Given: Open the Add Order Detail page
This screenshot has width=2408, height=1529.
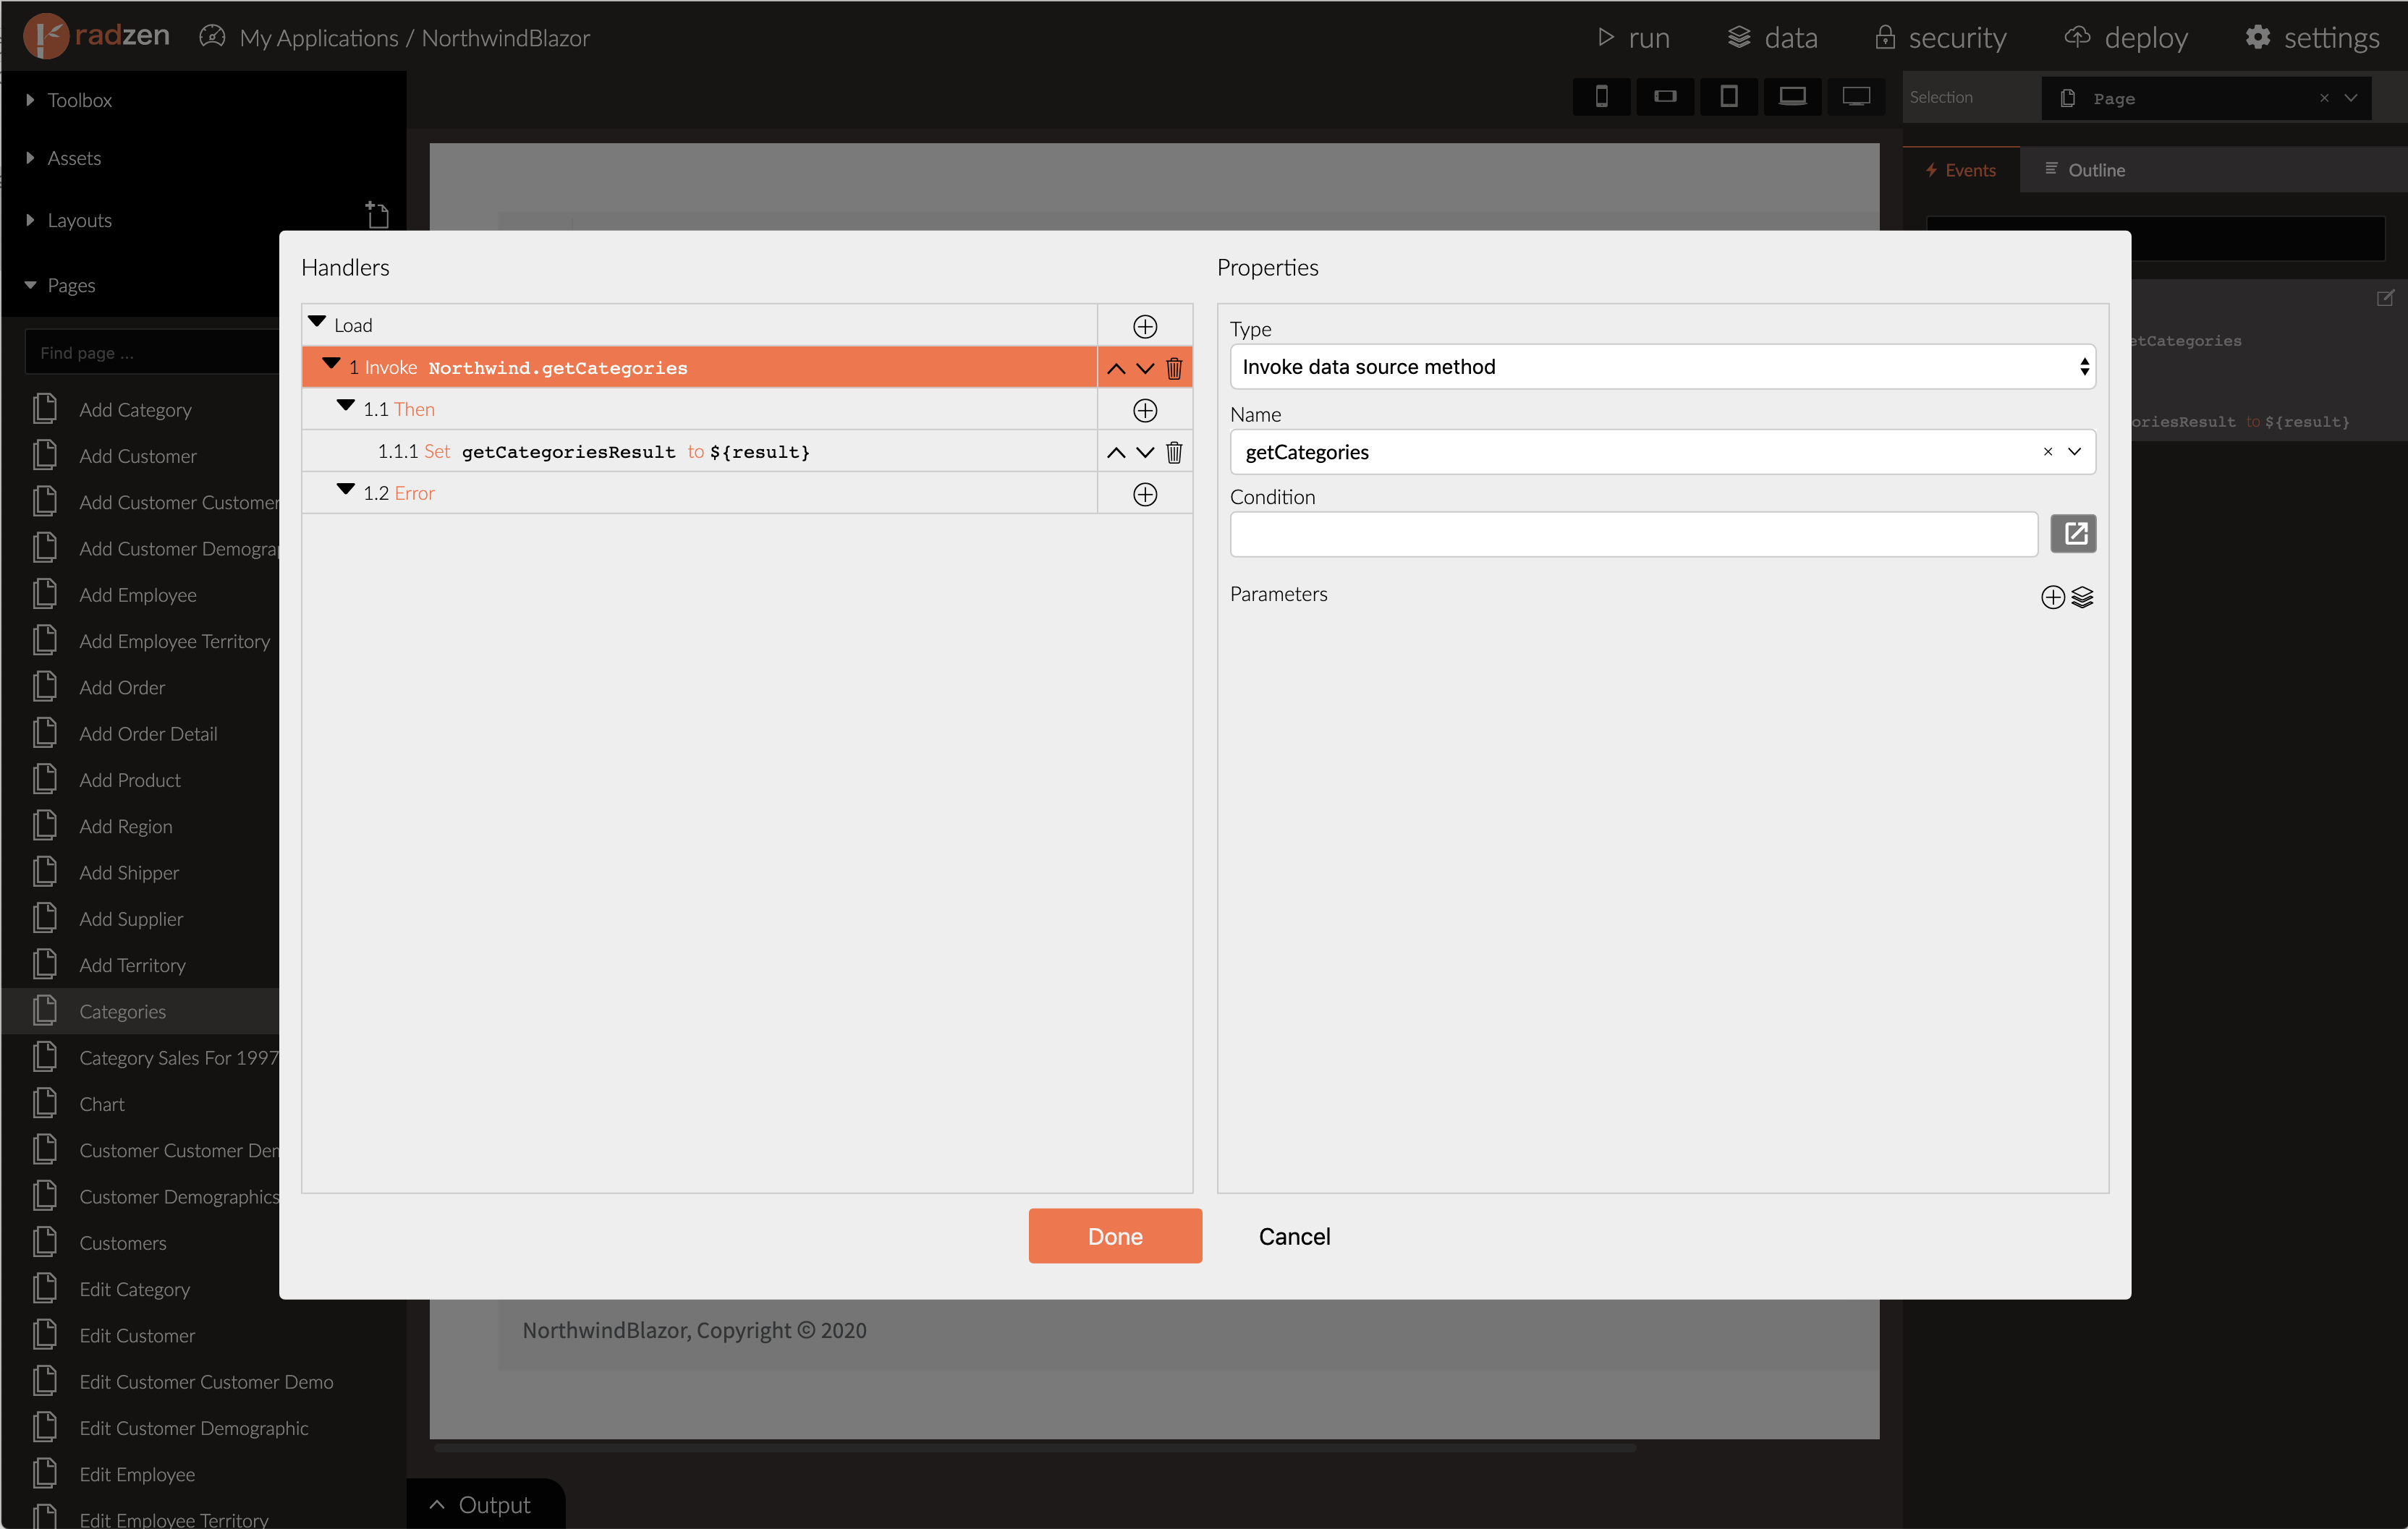Looking at the screenshot, I should pyautogui.click(x=148, y=733).
